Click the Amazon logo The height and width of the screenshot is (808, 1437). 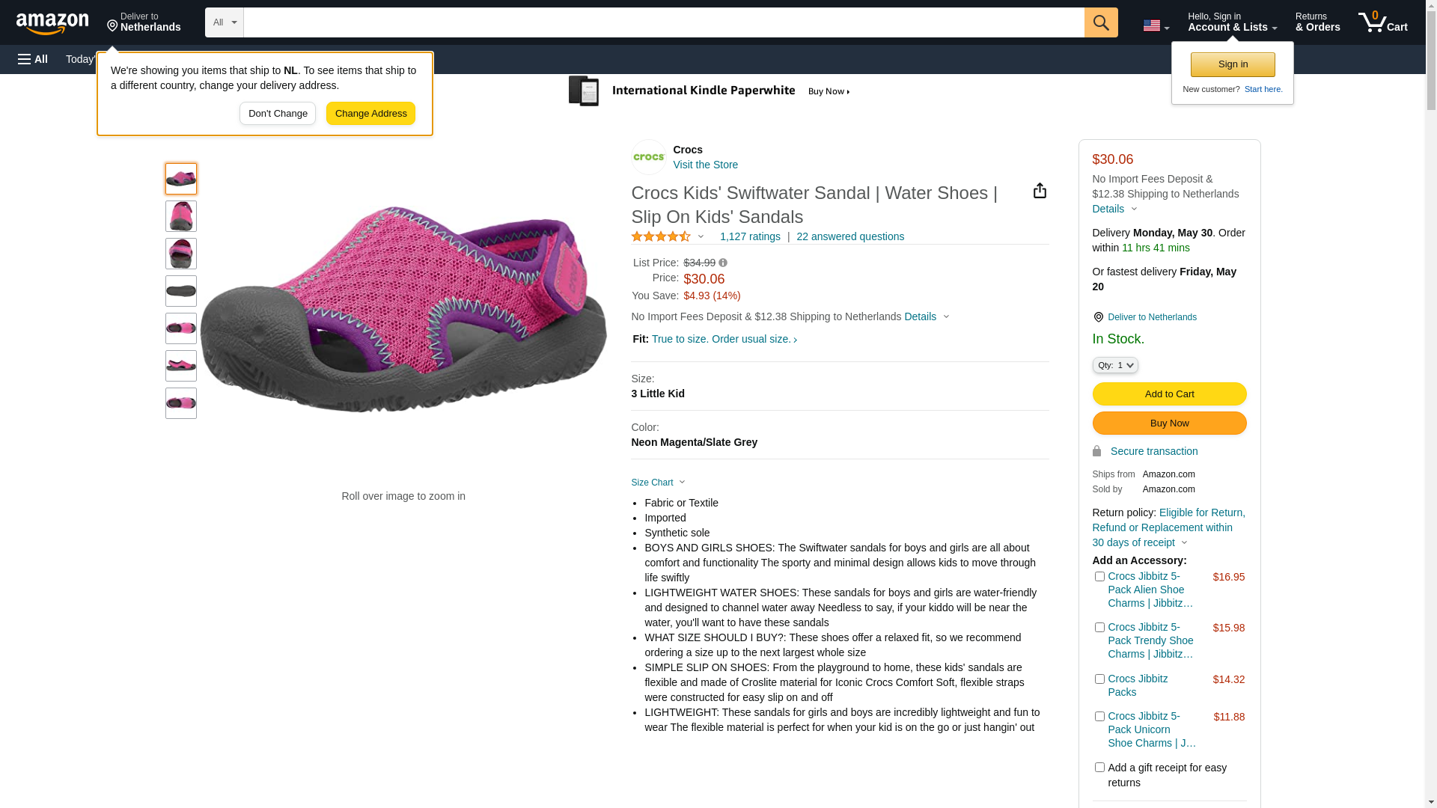(52, 24)
